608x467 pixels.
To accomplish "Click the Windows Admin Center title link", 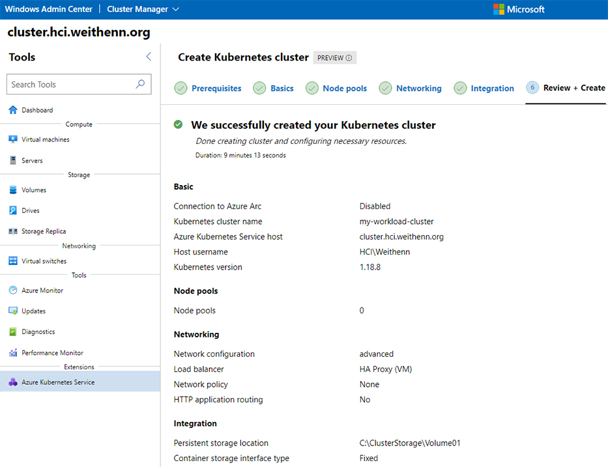I will (48, 9).
